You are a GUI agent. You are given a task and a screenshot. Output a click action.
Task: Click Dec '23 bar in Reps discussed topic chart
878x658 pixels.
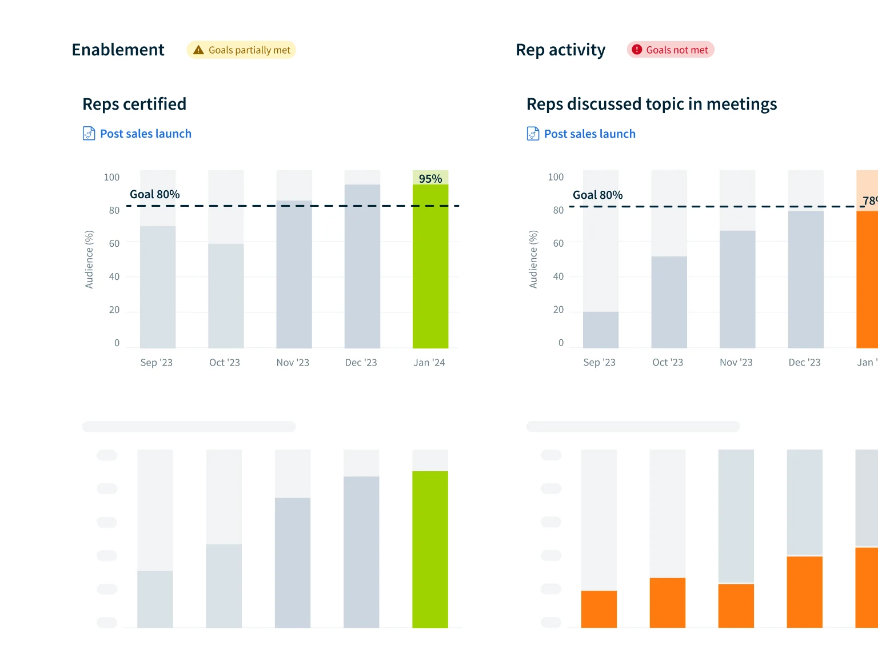(x=805, y=279)
